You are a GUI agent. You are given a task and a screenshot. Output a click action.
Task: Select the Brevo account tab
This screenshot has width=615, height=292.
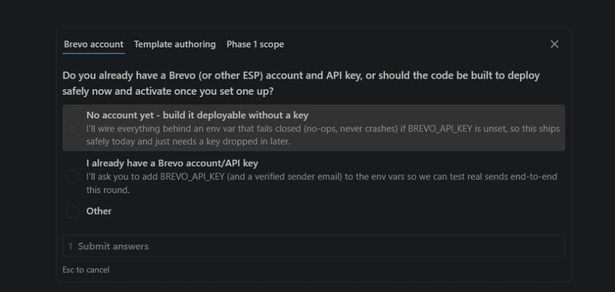coord(93,44)
